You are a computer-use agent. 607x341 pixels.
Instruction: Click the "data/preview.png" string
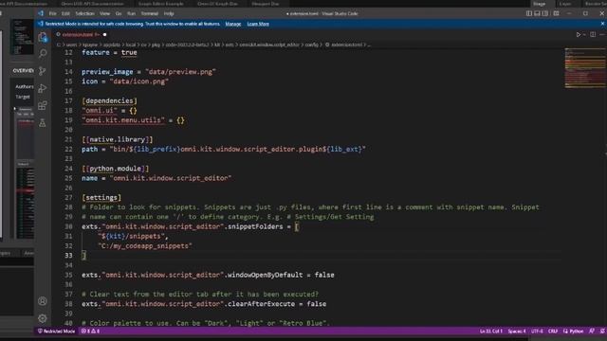(180, 72)
